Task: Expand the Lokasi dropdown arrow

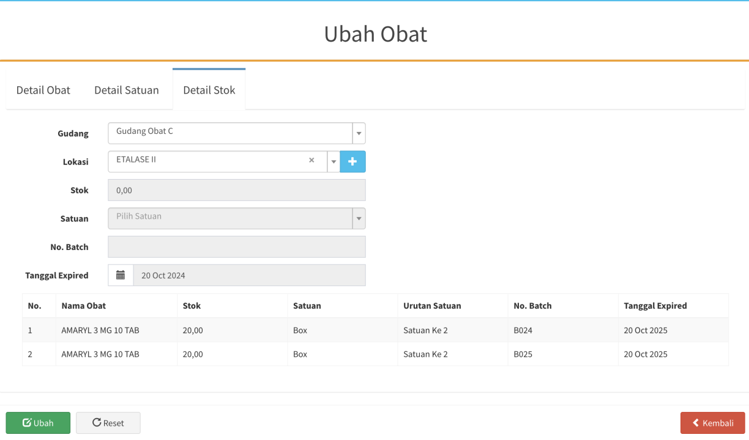Action: click(334, 162)
